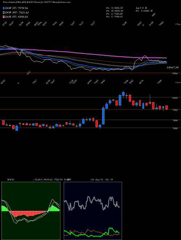181x240 pixels.
Task: Click the white DOW MT legend swatch
Action: 4,13
